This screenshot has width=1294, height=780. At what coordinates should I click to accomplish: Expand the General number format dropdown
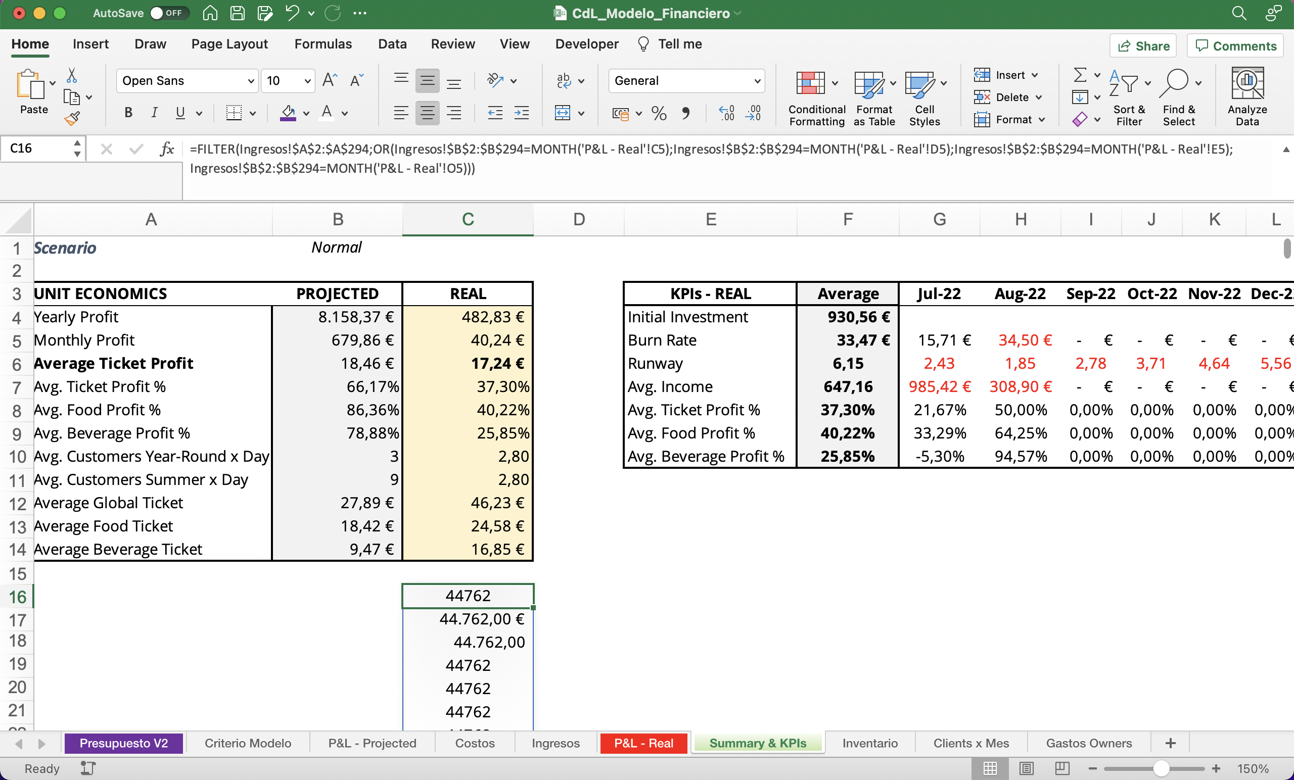click(757, 81)
